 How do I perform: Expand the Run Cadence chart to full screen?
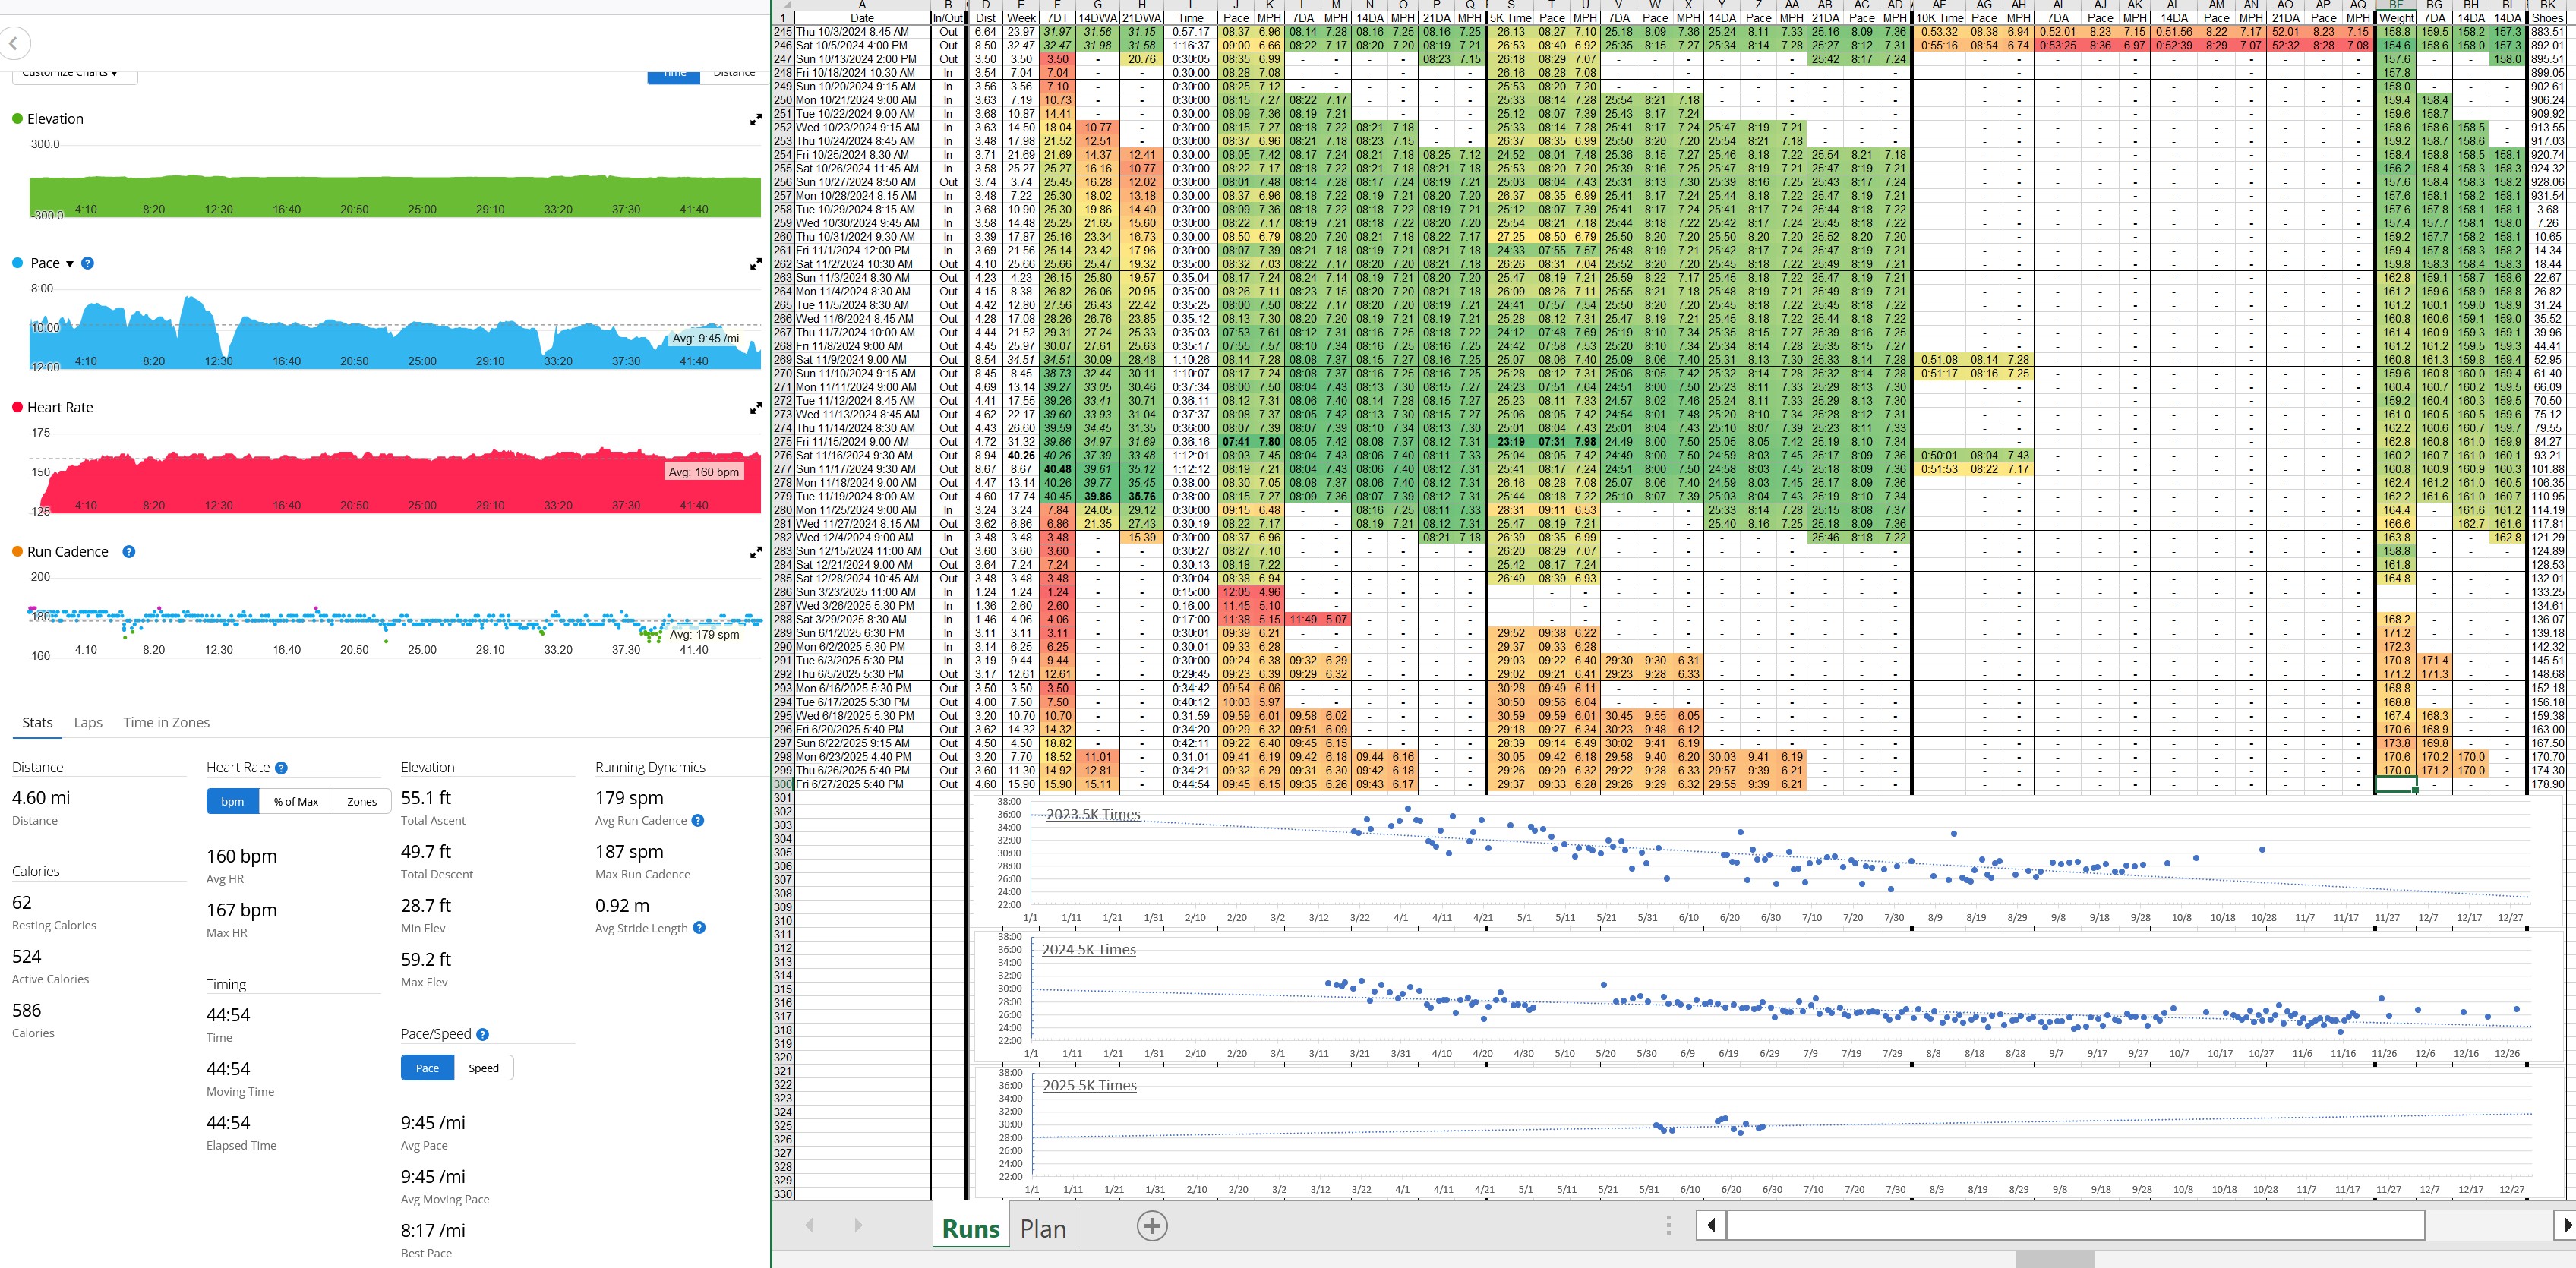(x=756, y=552)
